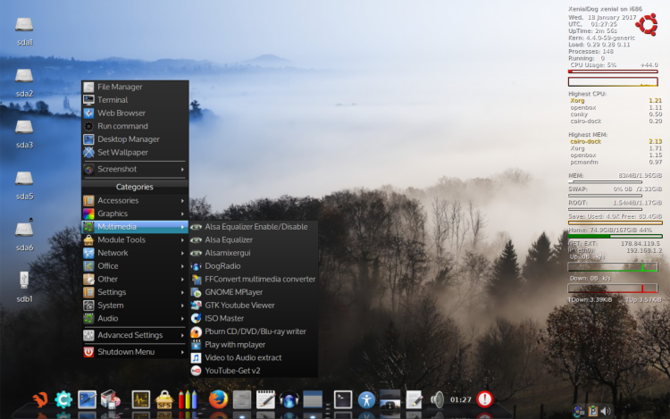Open the Shutdown Menu submenu
The width and height of the screenshot is (670, 419).
click(135, 352)
